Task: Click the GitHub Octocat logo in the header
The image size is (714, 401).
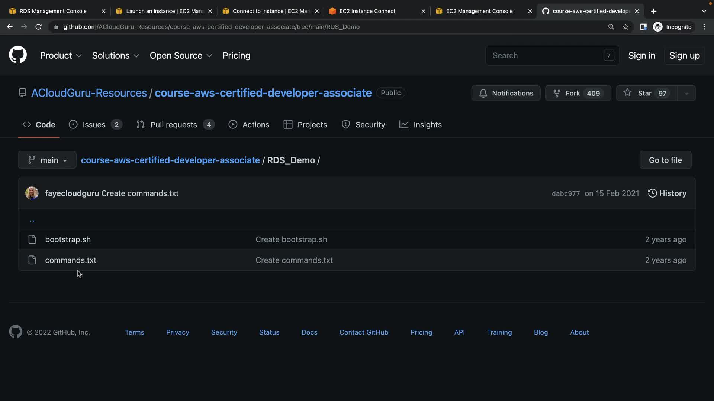Action: coord(17,55)
